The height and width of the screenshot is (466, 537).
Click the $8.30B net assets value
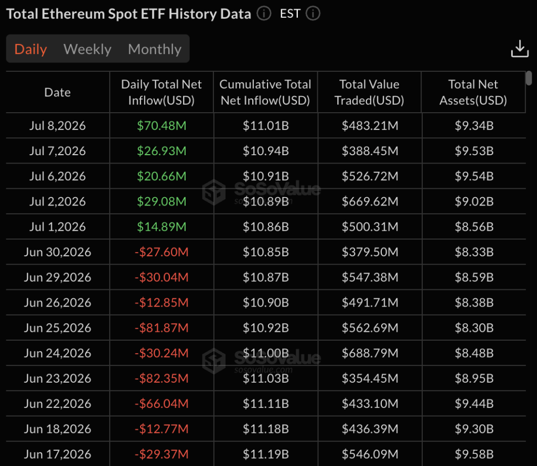(474, 328)
